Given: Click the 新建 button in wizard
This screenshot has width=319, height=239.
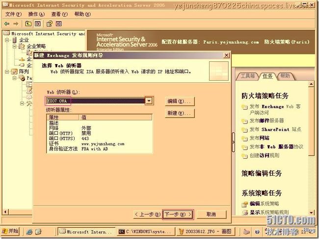Looking at the screenshot, I should pyautogui.click(x=180, y=113).
